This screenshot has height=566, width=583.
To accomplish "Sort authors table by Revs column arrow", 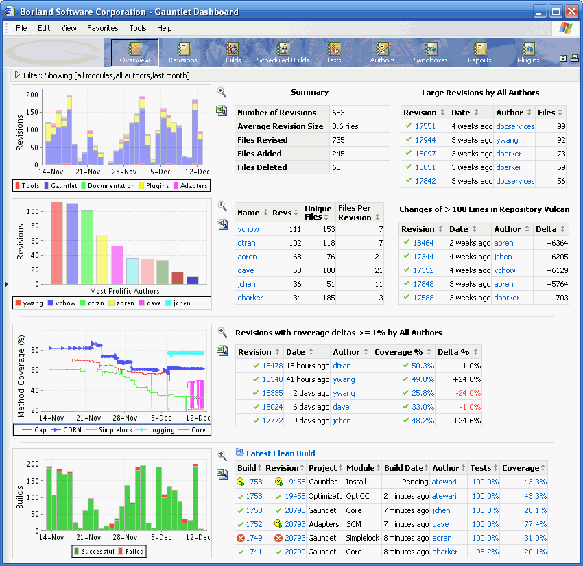I will tap(296, 213).
